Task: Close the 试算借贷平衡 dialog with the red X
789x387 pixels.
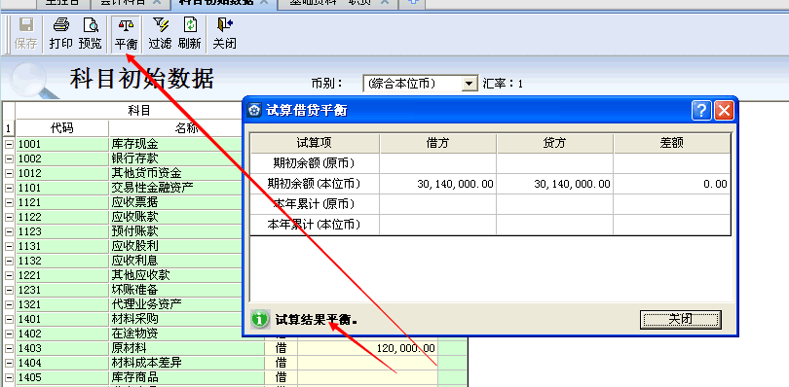Action: (724, 110)
